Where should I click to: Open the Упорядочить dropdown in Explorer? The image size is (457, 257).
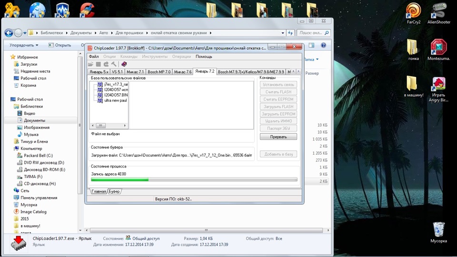pos(24,45)
